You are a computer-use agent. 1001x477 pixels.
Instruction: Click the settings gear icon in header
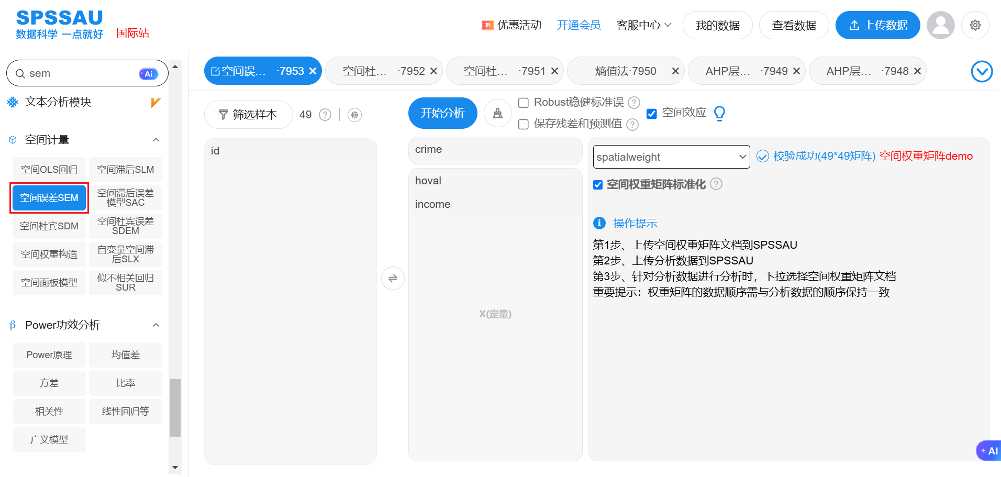tap(975, 25)
